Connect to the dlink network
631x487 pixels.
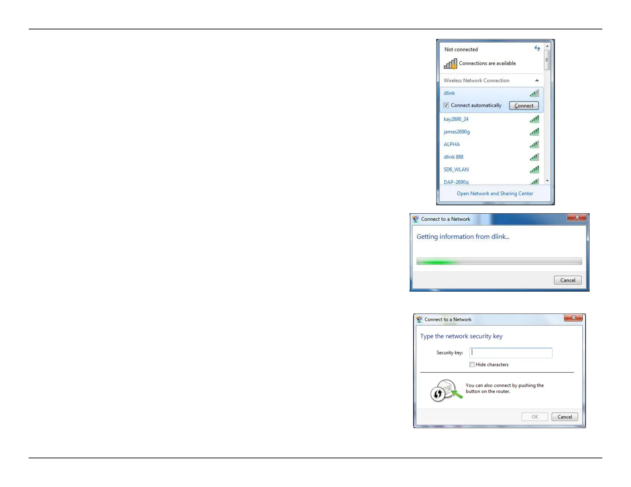524,106
